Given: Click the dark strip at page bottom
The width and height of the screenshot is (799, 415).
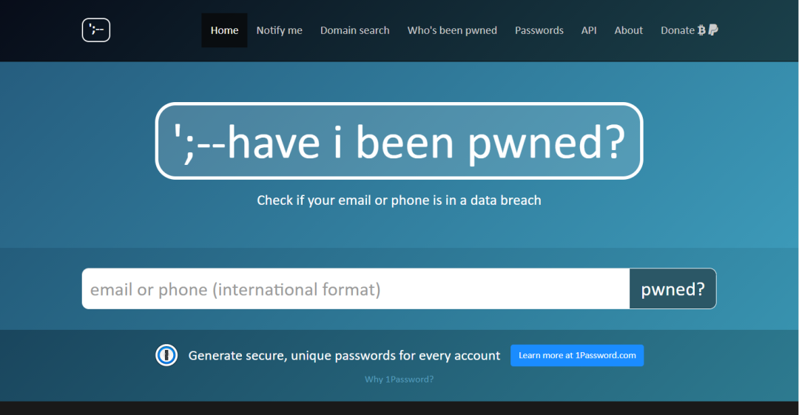Looking at the screenshot, I should coord(399,408).
